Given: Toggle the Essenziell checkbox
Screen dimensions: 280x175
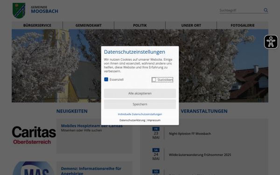Looking at the screenshot, I should [106, 79].
